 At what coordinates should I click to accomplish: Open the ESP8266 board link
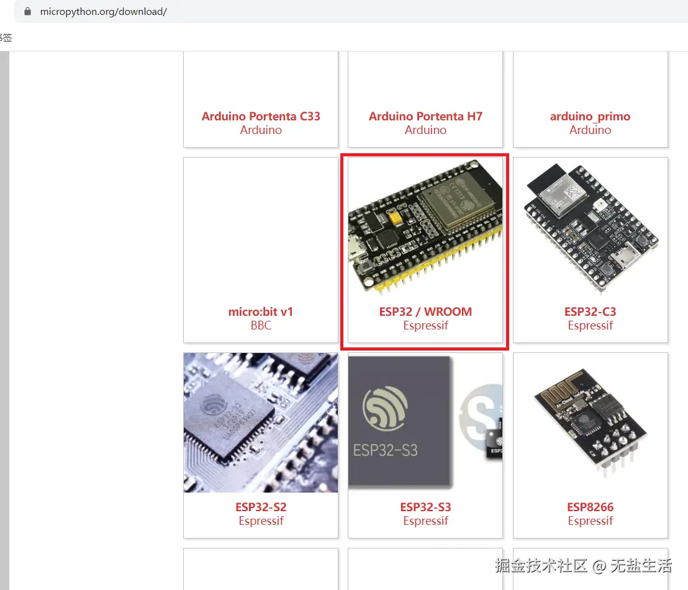pos(590,507)
